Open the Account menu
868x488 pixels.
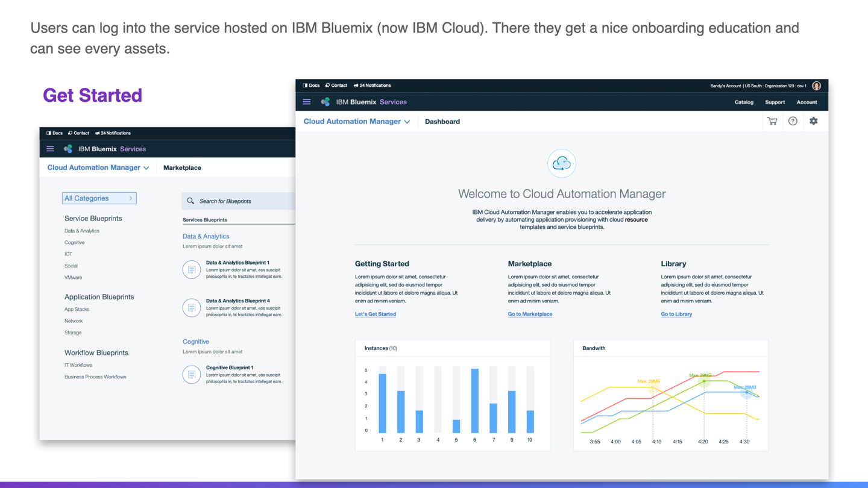807,102
